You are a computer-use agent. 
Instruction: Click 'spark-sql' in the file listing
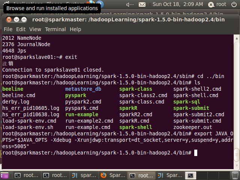point(187,102)
